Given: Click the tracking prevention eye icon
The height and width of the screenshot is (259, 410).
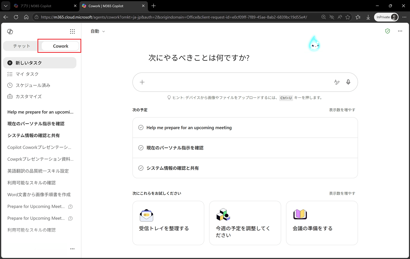Looking at the screenshot, I should tap(332, 17).
